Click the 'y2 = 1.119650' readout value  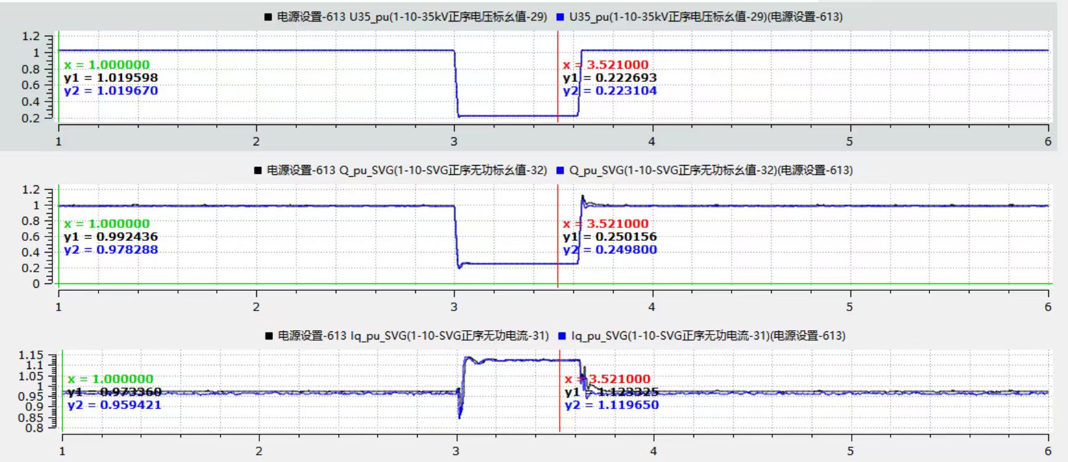coord(611,405)
